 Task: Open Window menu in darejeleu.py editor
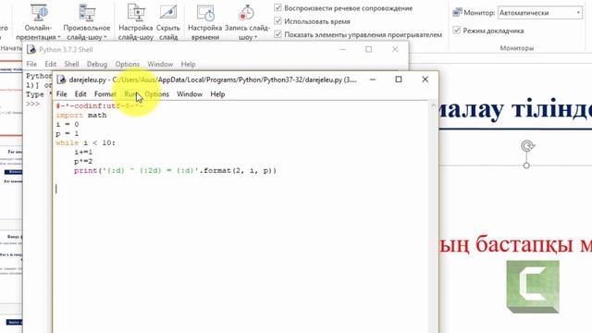190,94
